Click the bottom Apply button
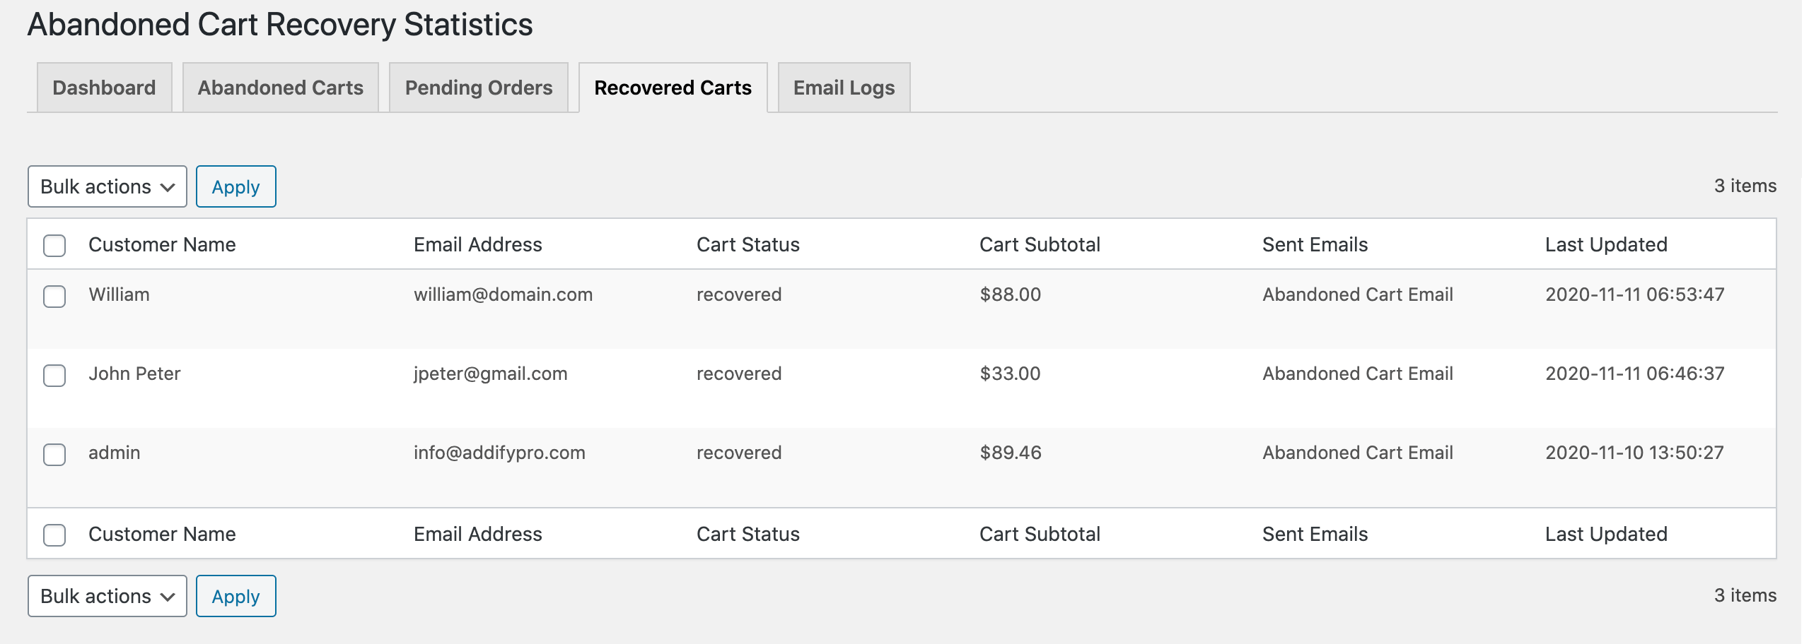Viewport: 1809px width, 644px height. 235,596
